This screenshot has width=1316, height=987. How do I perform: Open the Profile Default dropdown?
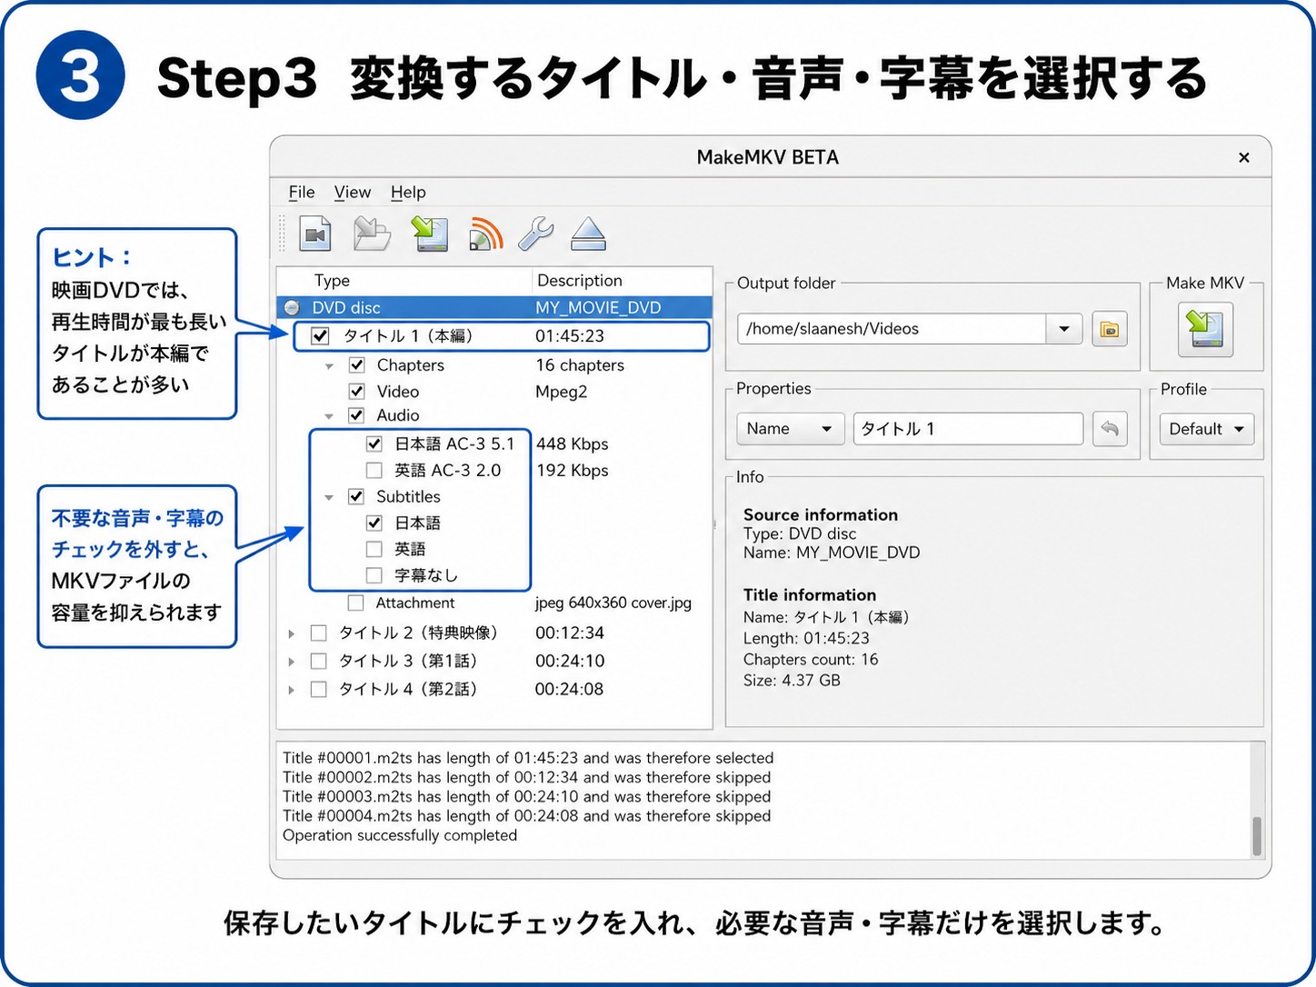[x=1206, y=429]
